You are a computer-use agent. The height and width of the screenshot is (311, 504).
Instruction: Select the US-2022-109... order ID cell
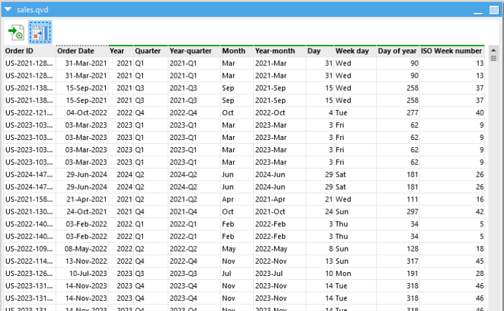(30, 249)
